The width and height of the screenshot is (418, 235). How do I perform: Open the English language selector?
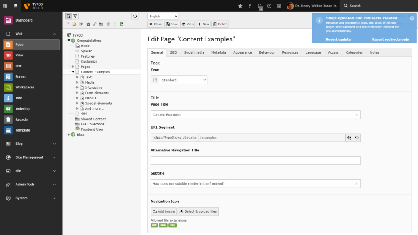point(162,16)
